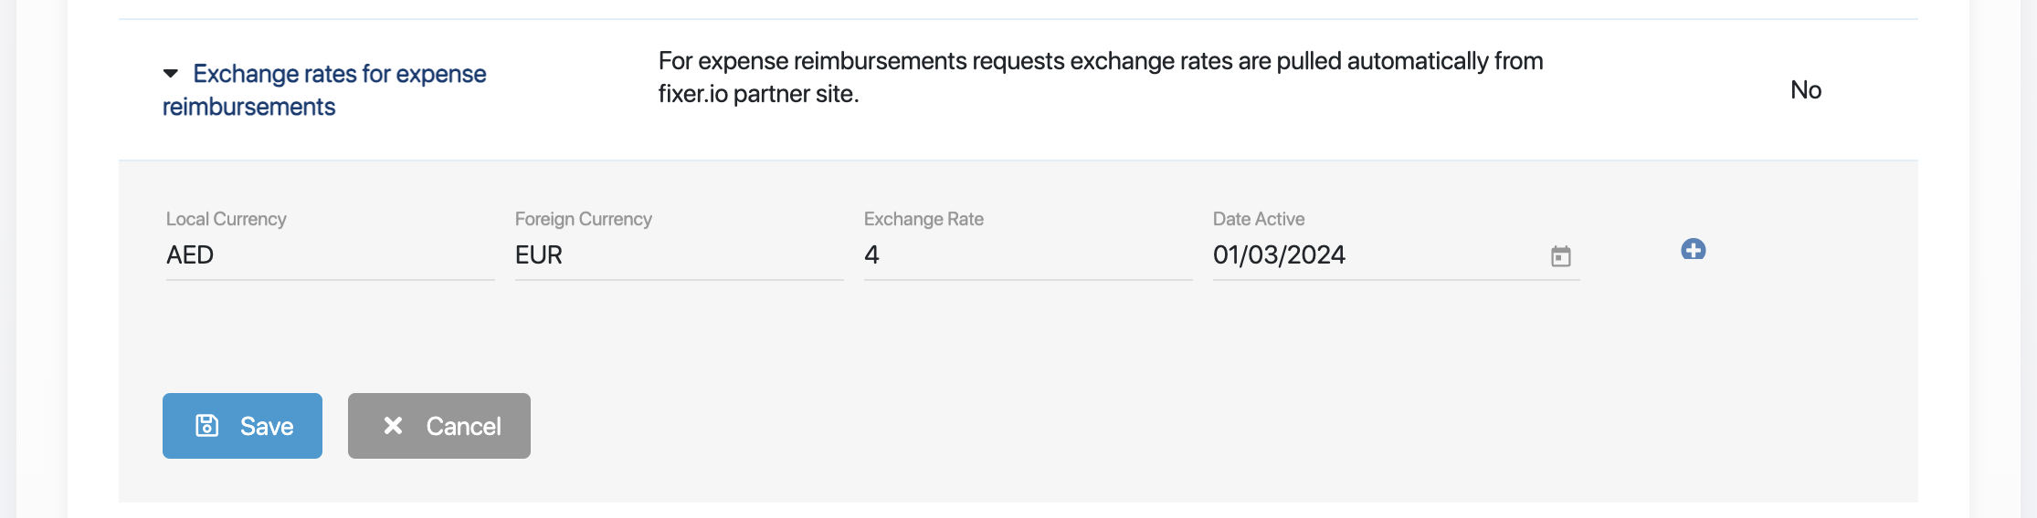Click the 'Date Active' label
The width and height of the screenshot is (2037, 518).
pyautogui.click(x=1258, y=219)
